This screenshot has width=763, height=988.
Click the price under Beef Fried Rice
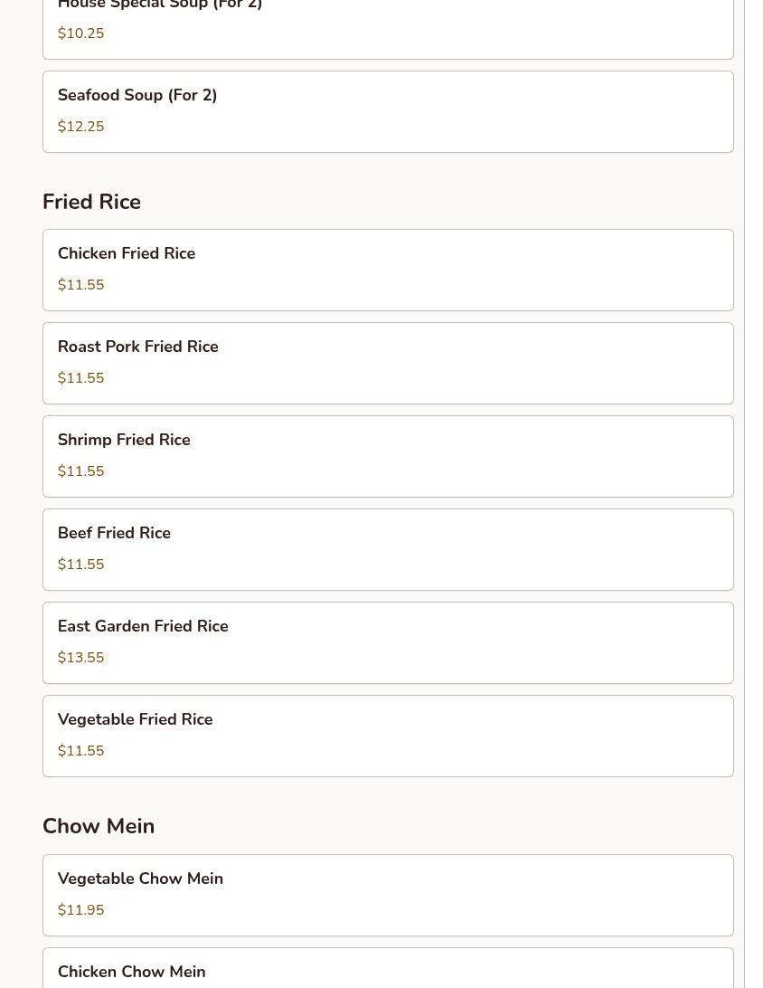(81, 565)
